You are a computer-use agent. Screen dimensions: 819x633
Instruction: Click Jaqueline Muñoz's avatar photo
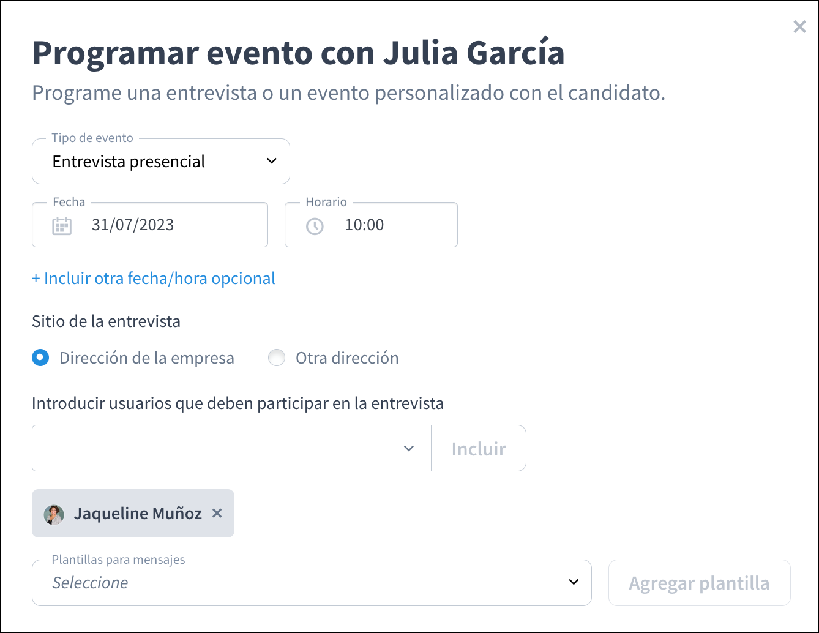(54, 514)
